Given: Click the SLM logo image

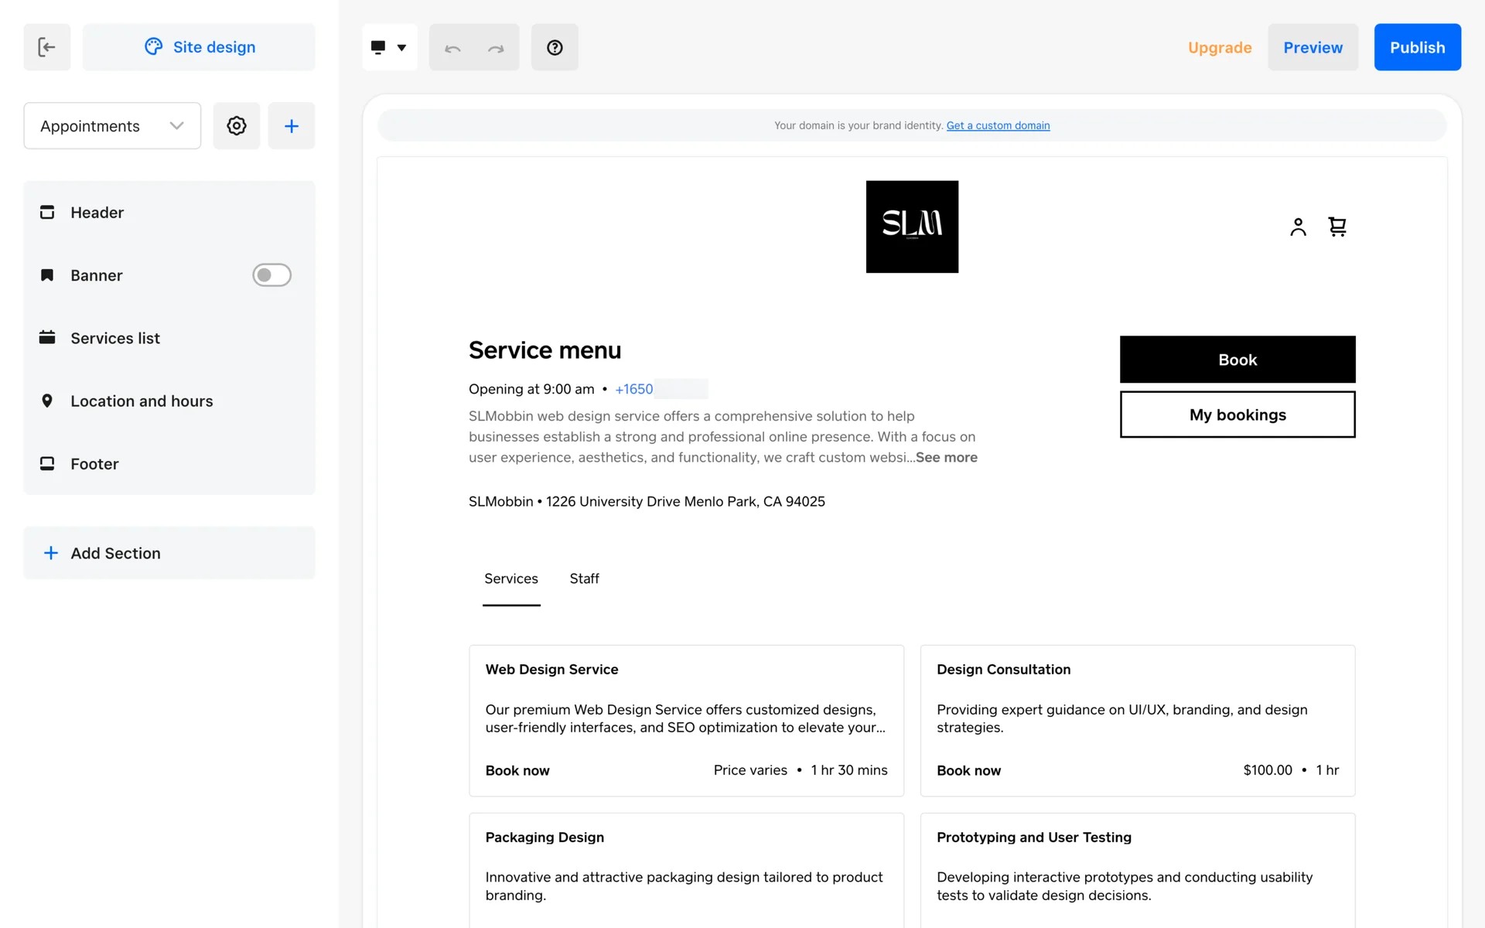Looking at the screenshot, I should (x=912, y=227).
